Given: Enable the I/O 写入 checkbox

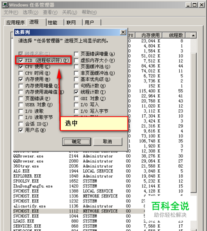Looking at the screenshot, I should pyautogui.click(x=76, y=105).
